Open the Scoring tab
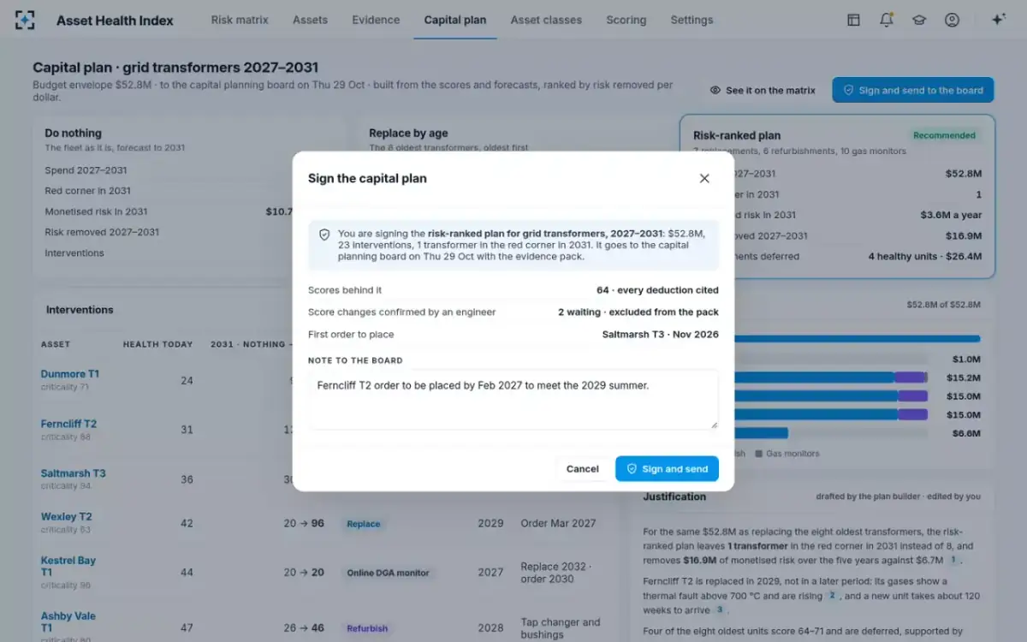Screen dimensions: 1027x642 (x=626, y=20)
